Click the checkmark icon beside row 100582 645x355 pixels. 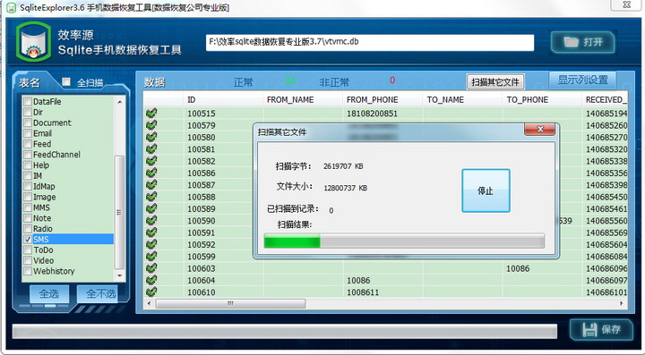point(151,160)
